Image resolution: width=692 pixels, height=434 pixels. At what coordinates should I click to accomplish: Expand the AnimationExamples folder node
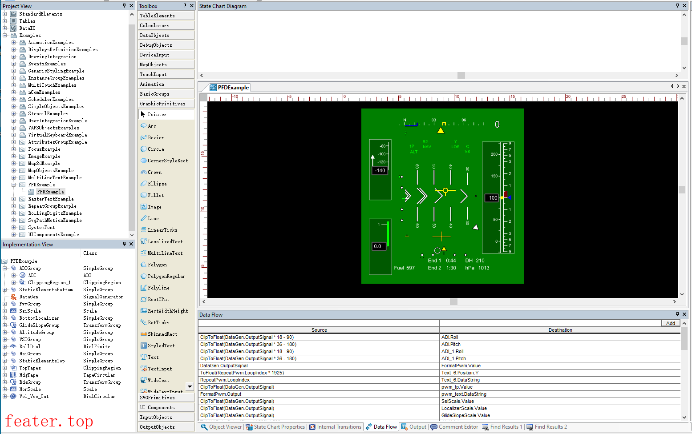click(14, 42)
